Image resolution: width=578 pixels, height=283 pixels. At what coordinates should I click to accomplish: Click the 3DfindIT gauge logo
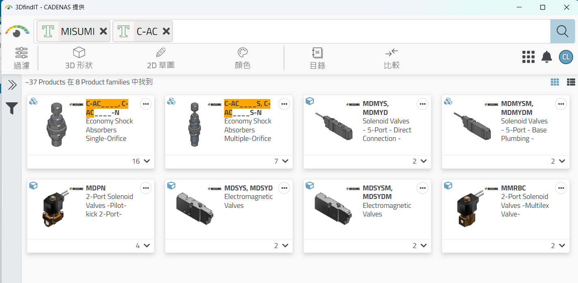tap(17, 31)
